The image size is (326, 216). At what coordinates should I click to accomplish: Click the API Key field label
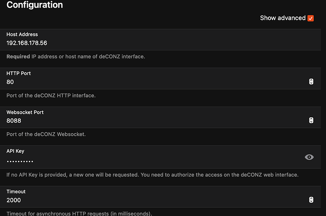pos(16,151)
